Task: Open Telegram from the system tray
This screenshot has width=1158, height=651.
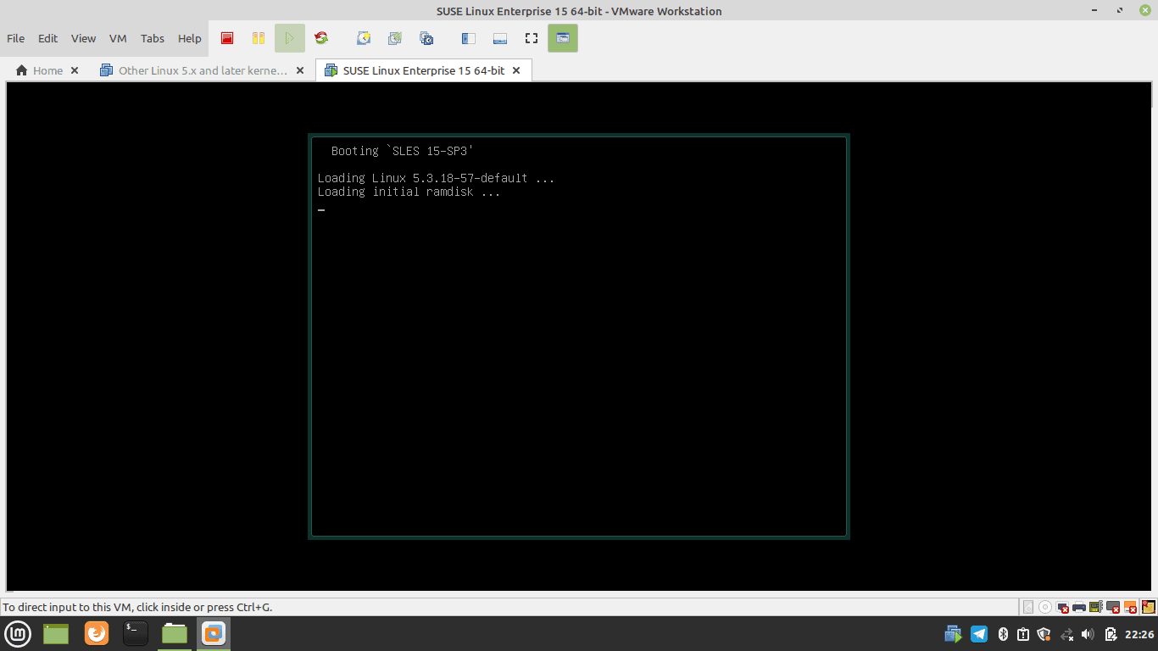Action: (x=979, y=634)
